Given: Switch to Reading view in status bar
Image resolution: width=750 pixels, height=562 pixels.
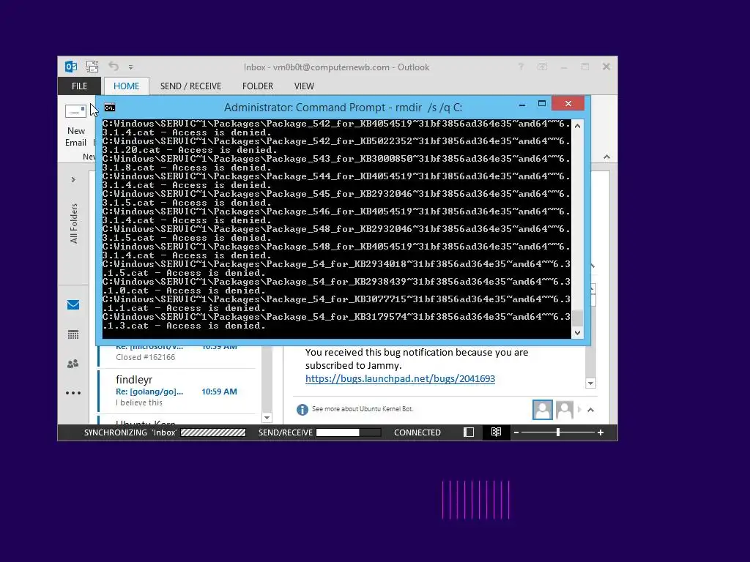Looking at the screenshot, I should click(x=496, y=432).
